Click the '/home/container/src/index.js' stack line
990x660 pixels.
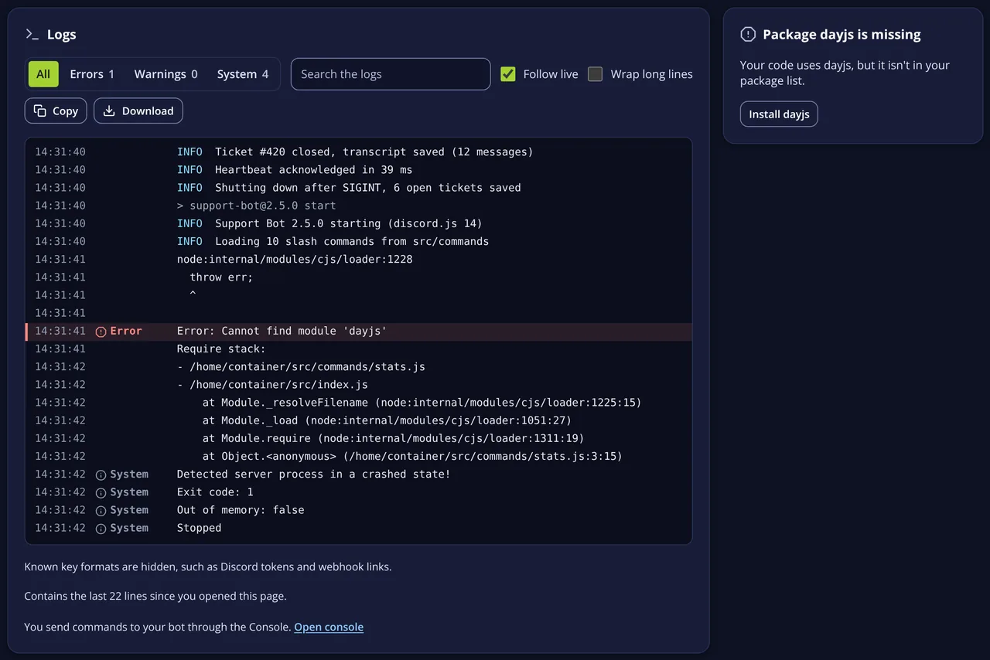[359, 384]
